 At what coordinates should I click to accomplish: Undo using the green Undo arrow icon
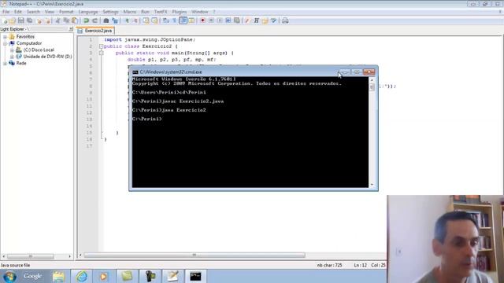tap(86, 21)
